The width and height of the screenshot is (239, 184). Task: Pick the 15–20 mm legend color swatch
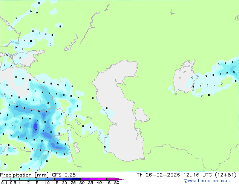(58, 179)
